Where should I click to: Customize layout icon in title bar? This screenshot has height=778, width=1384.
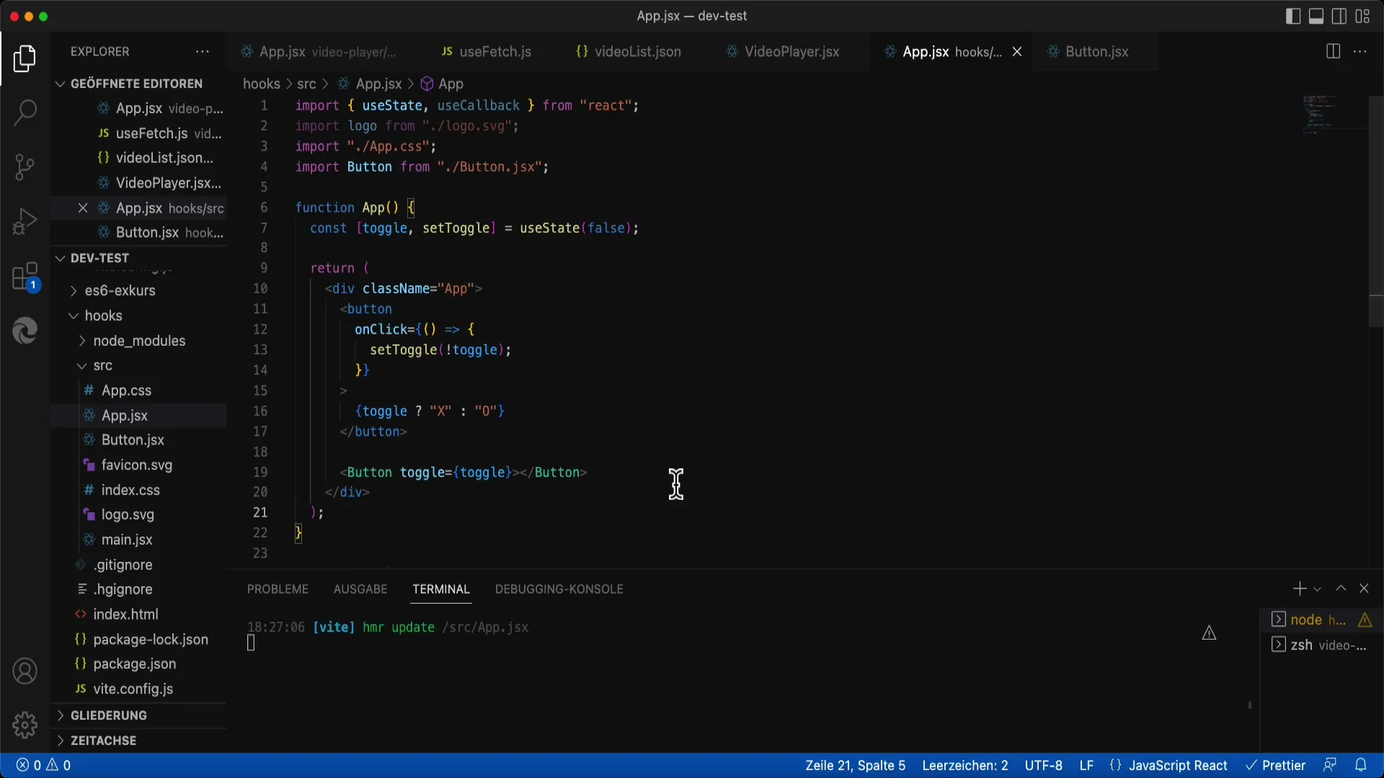pyautogui.click(x=1362, y=16)
